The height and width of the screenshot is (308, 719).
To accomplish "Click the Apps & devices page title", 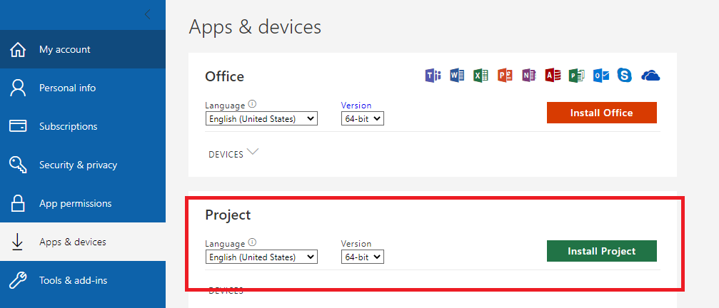I will (255, 27).
